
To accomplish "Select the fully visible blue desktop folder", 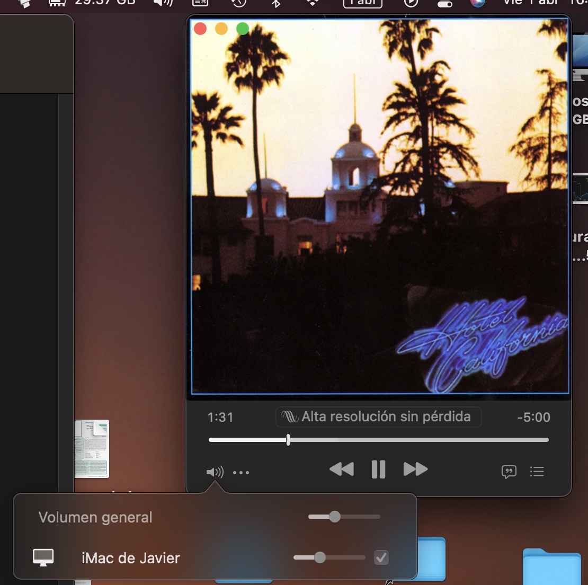I will coord(551,566).
